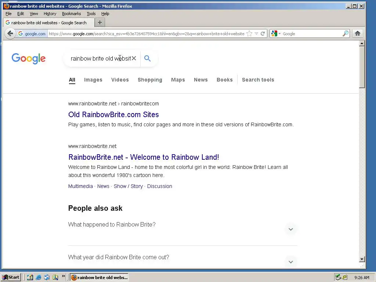Open the search engine selector dropdown
This screenshot has width=376, height=282.
275,33
